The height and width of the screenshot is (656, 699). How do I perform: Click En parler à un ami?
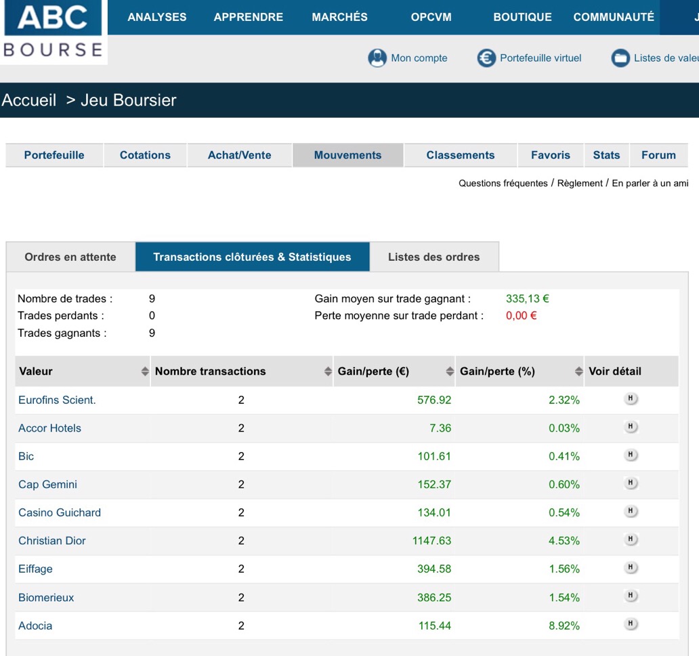point(650,183)
